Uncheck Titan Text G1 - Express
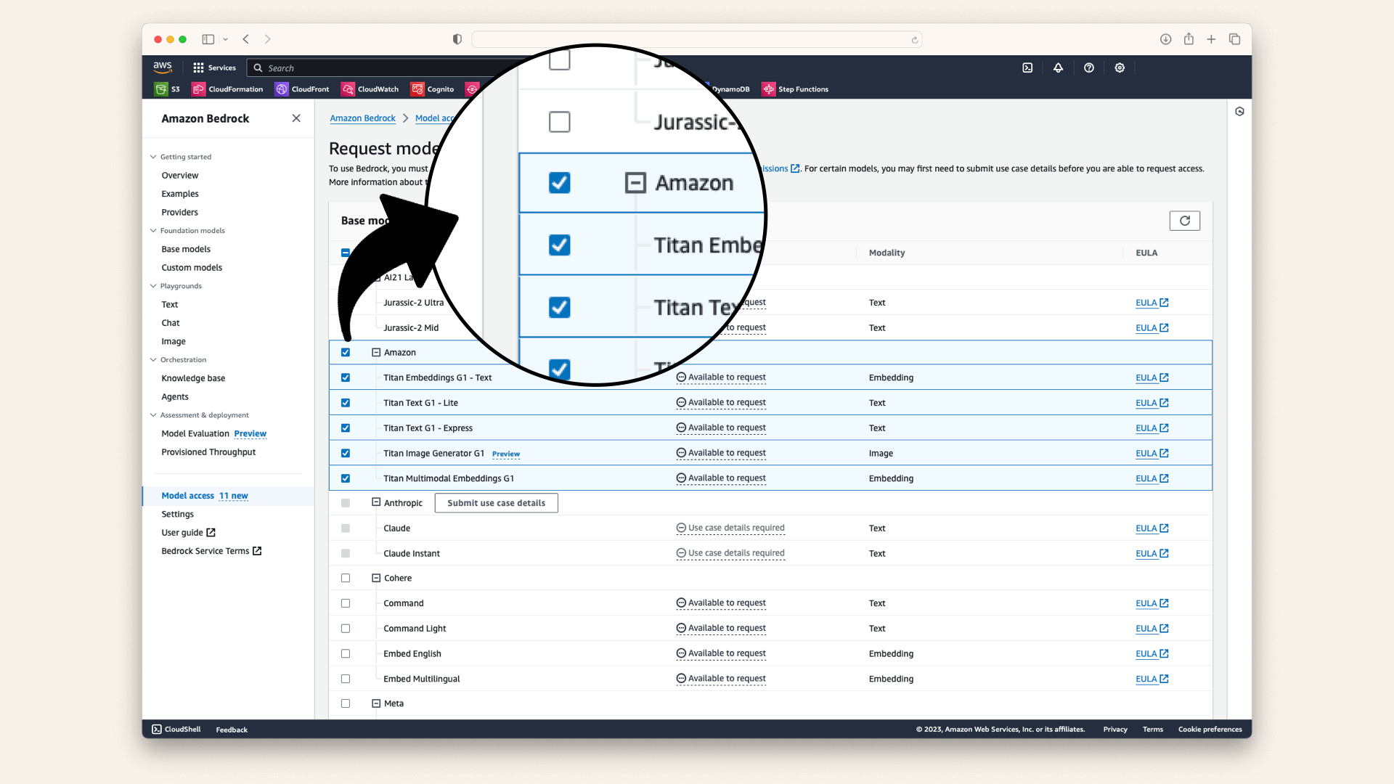1394x784 pixels. coord(346,428)
